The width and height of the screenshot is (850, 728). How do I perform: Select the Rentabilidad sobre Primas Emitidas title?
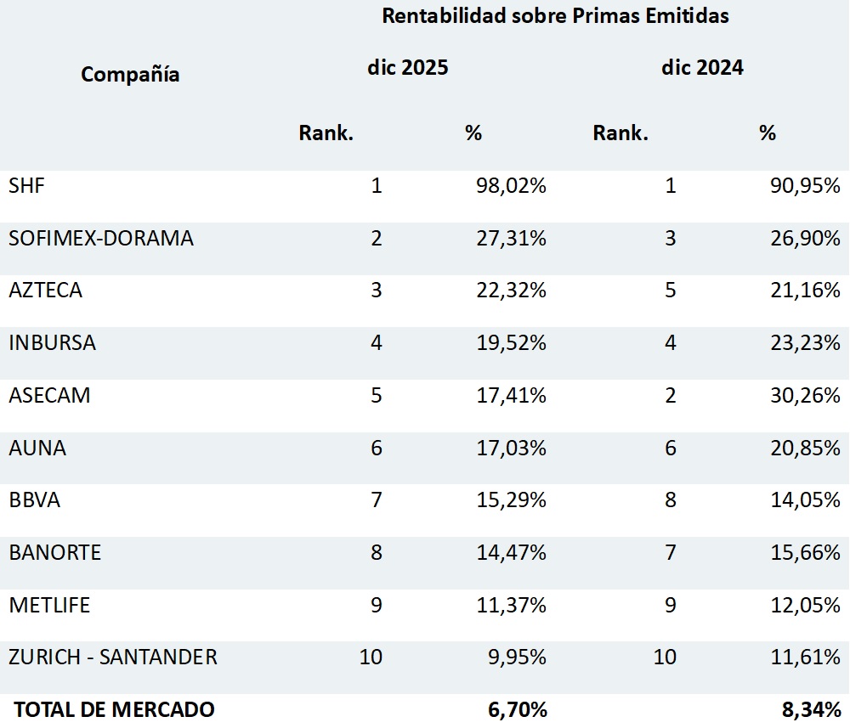coord(555,16)
